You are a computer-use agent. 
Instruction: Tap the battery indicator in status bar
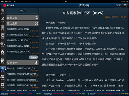coord(127,1)
